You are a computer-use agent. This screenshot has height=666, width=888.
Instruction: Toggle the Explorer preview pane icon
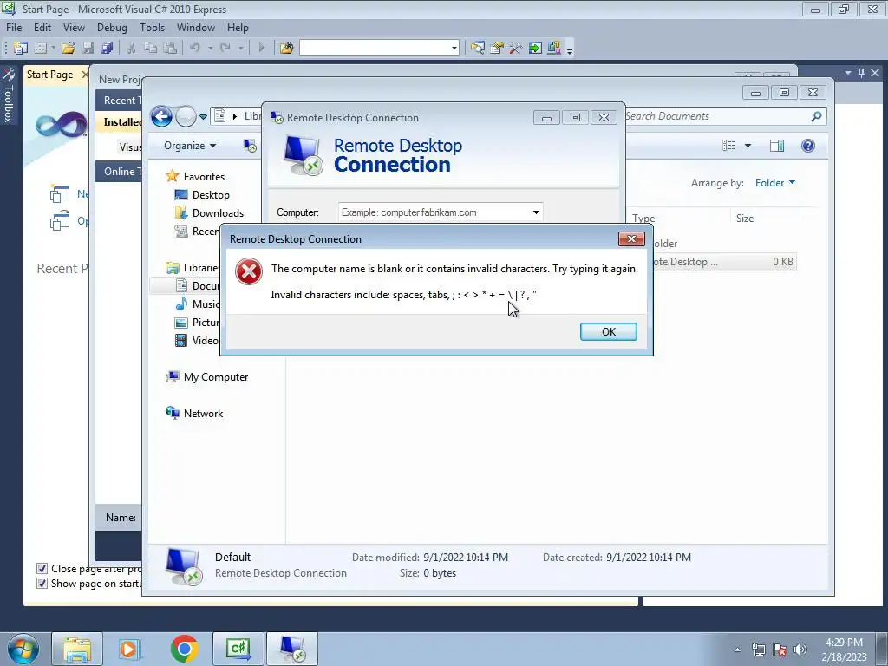(x=777, y=146)
